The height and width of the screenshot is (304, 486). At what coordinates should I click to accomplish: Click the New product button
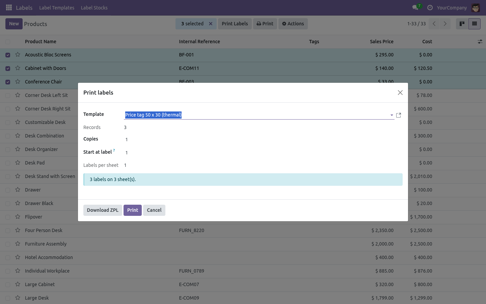pos(14,24)
